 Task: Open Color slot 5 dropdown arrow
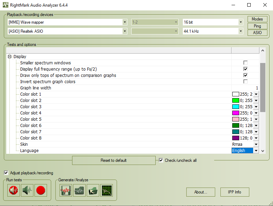coord(256,119)
